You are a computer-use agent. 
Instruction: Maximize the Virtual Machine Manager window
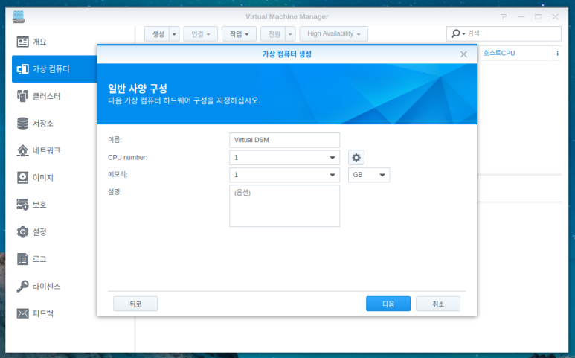pyautogui.click(x=538, y=17)
